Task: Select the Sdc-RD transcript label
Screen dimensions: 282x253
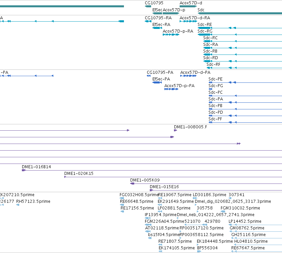Action: (210, 58)
